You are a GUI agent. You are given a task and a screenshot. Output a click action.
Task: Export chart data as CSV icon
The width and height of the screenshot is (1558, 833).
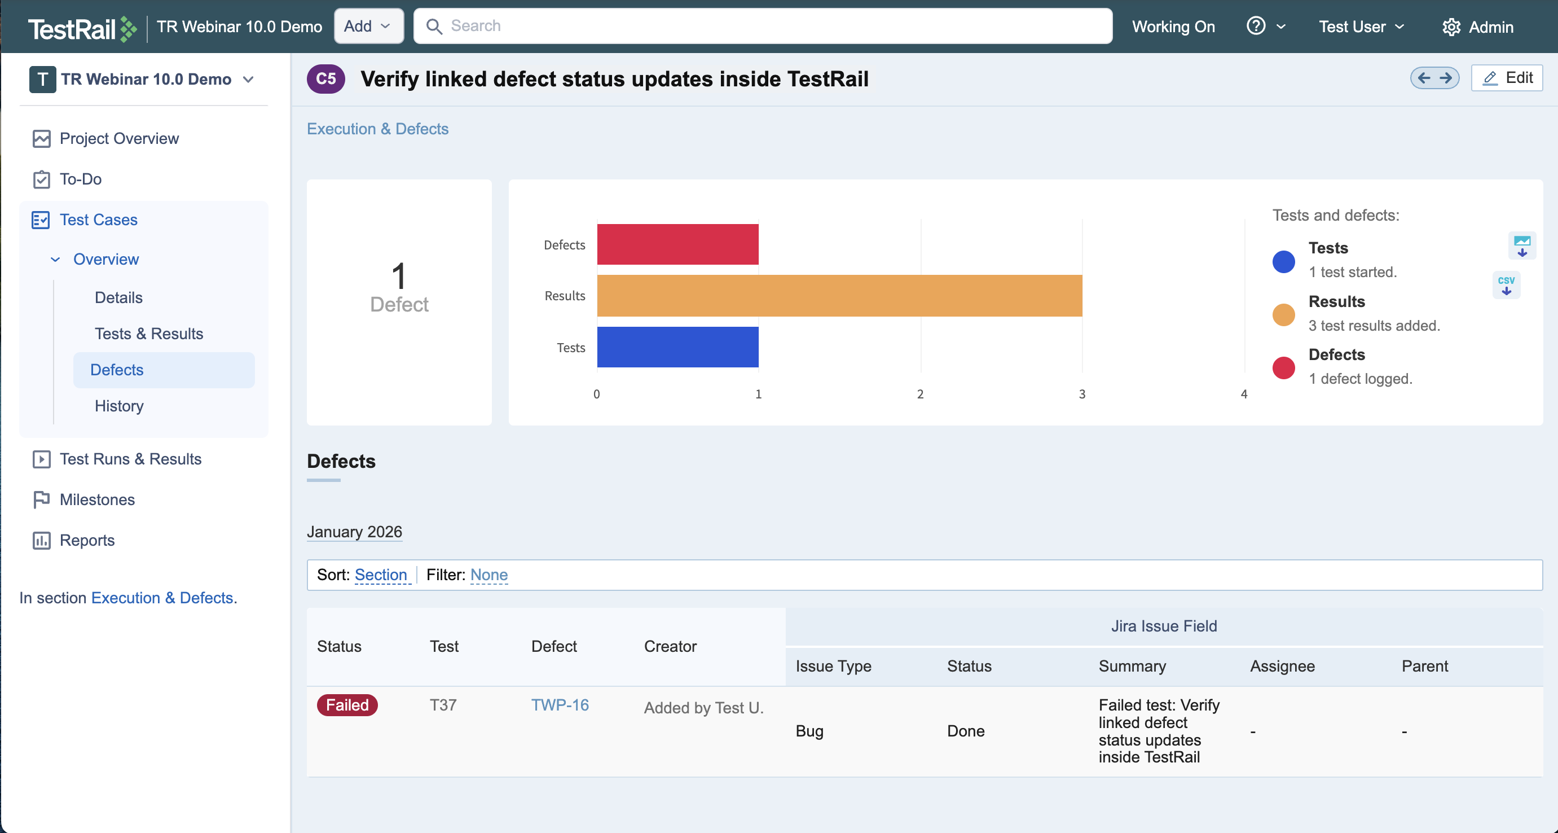(x=1506, y=285)
